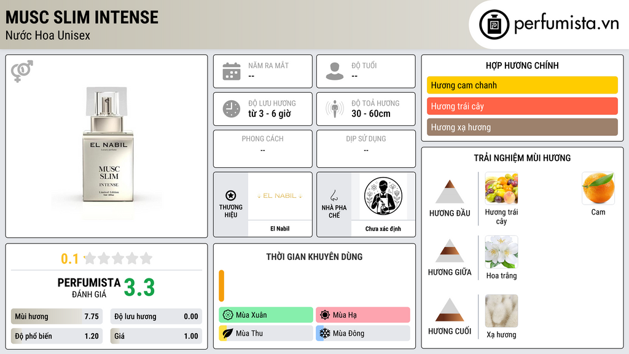629x354 pixels.
Task: Select the red Hương trái cây accord bar
Action: point(522,106)
